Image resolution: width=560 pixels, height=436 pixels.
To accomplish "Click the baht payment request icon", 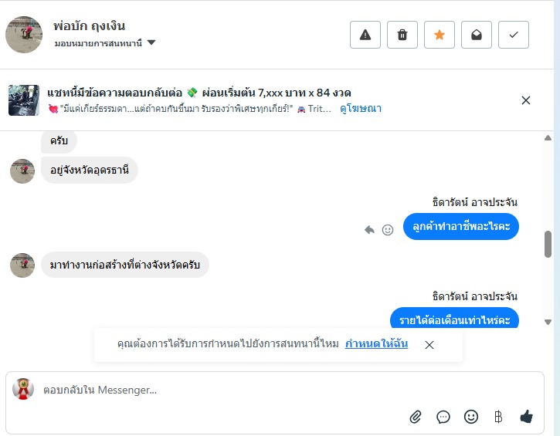I will pos(498,417).
